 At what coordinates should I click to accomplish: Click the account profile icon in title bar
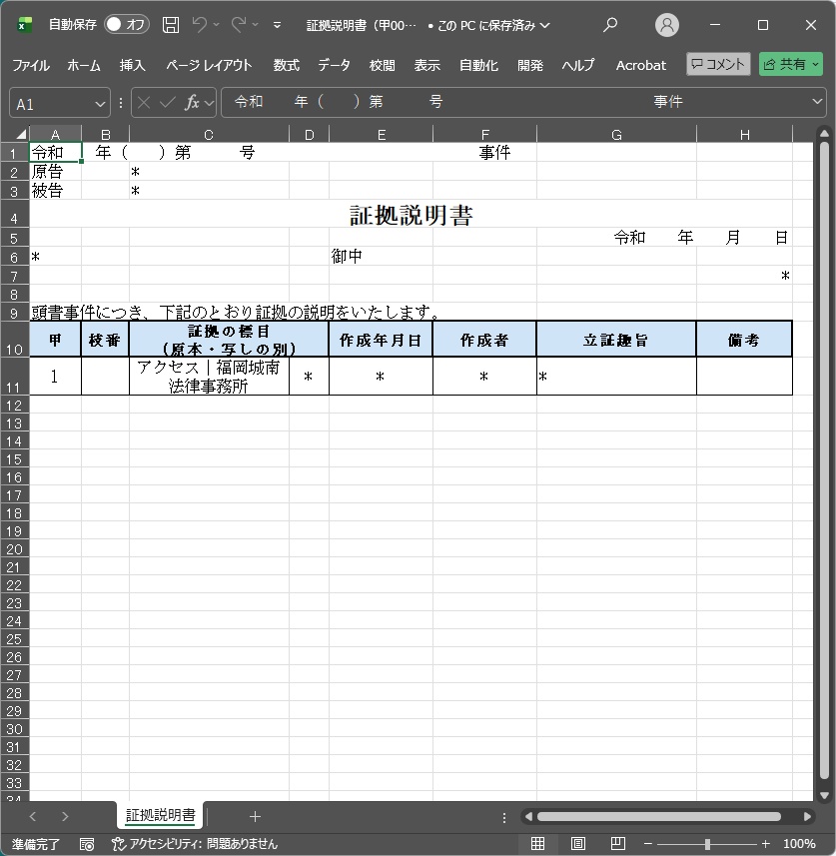[x=667, y=23]
